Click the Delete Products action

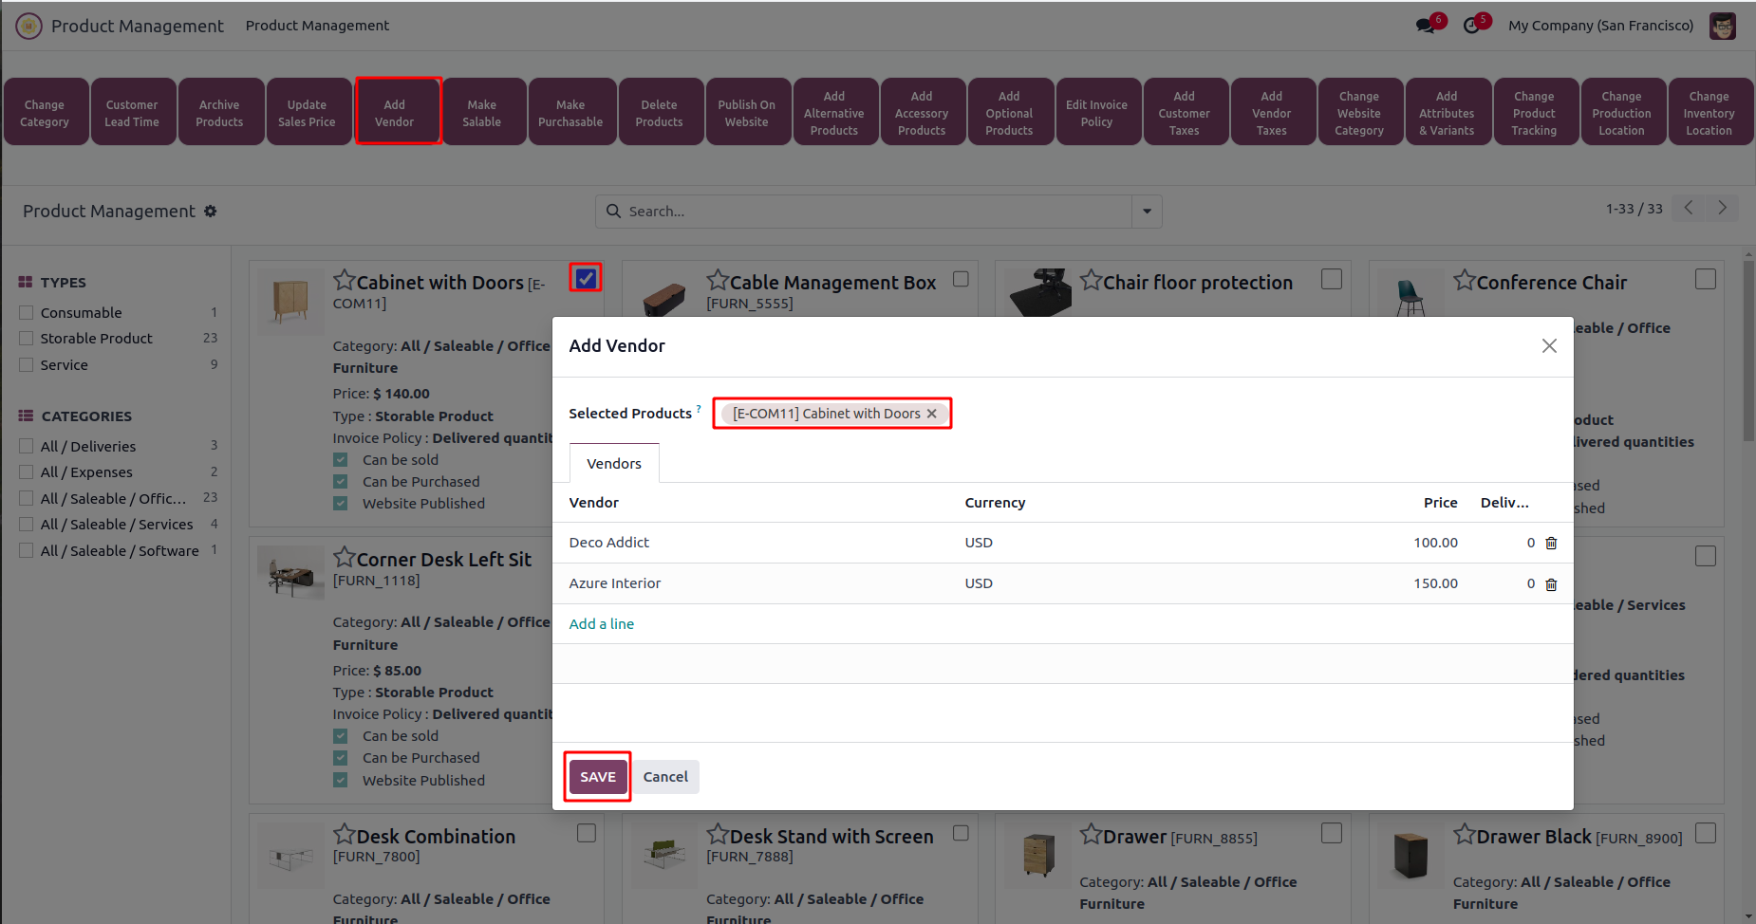tap(660, 112)
